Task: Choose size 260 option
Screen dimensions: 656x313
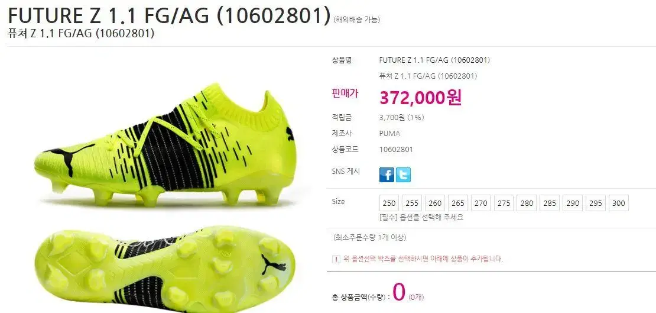Action: click(x=435, y=203)
